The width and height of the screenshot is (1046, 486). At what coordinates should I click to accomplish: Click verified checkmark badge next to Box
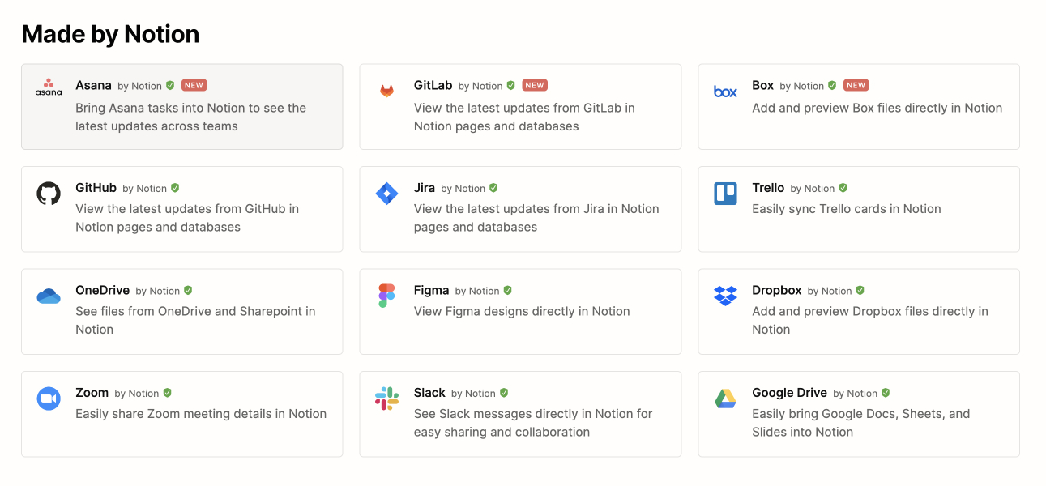tap(832, 85)
